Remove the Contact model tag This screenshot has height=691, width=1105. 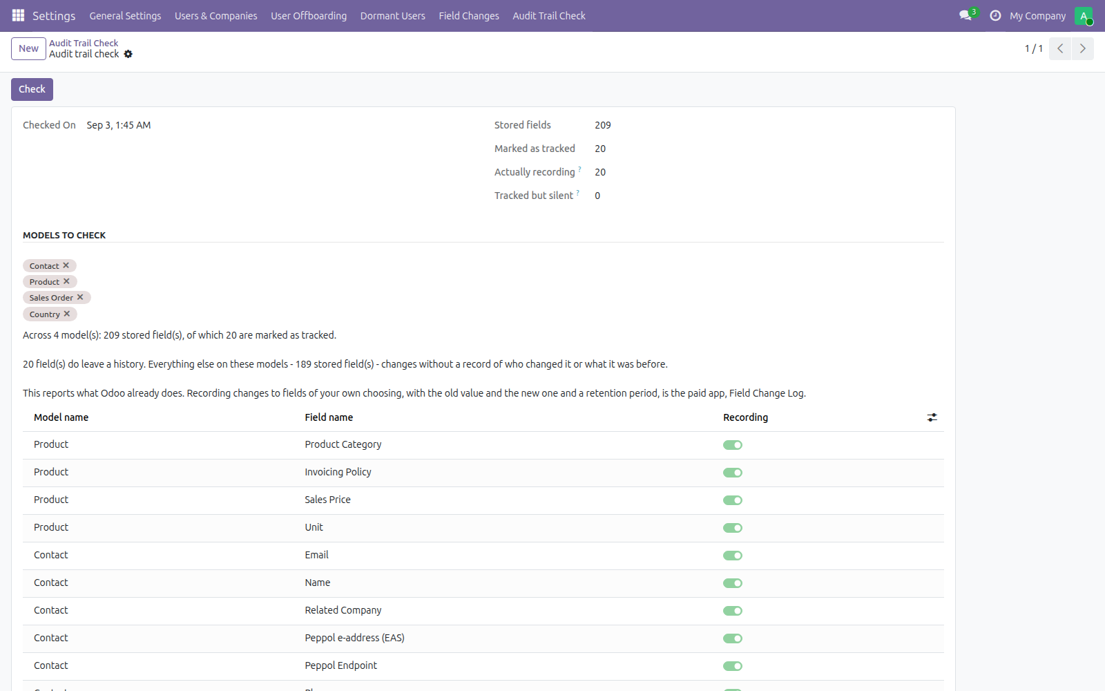click(x=66, y=265)
